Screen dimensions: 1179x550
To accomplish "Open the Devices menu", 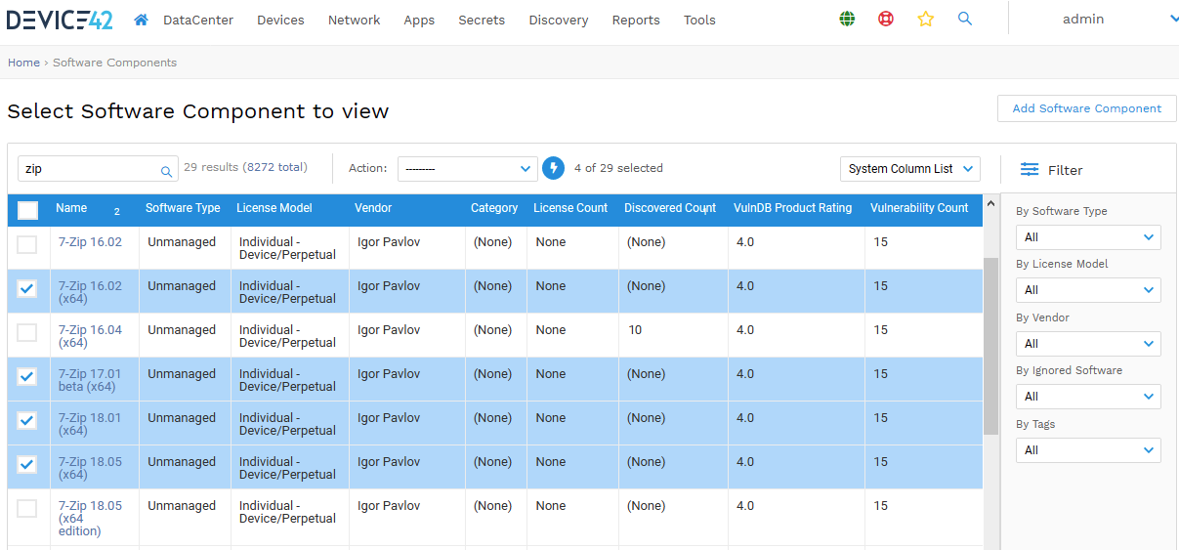I will pos(280,20).
